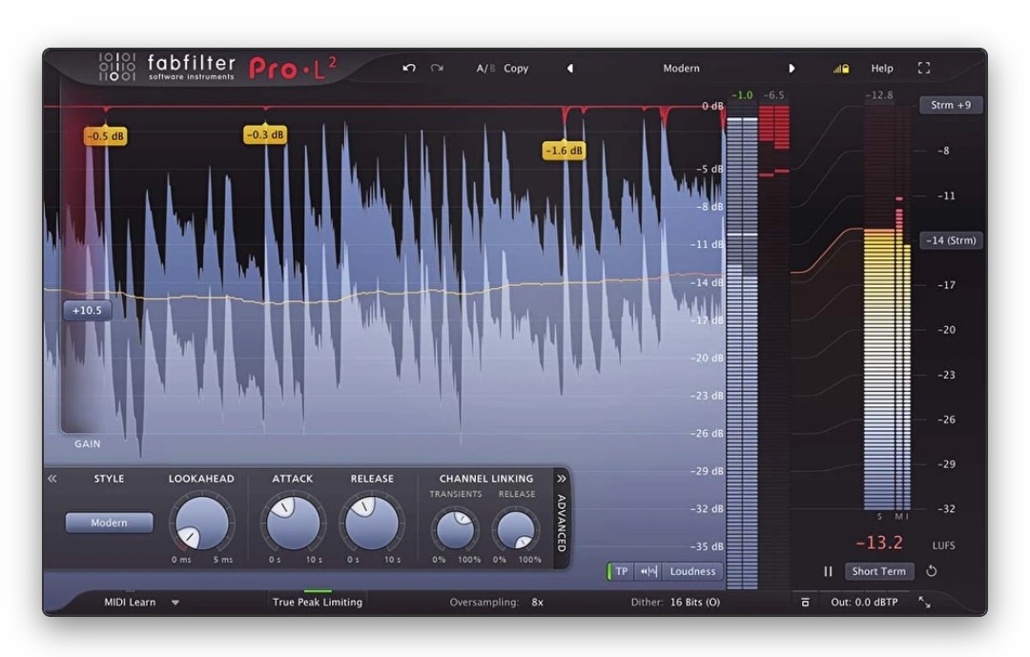Toggle the Loudness meter display
1030x657 pixels.
click(x=691, y=571)
